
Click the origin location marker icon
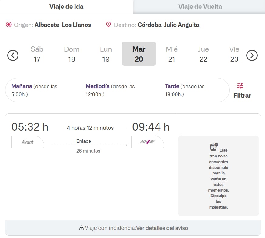[9, 25]
